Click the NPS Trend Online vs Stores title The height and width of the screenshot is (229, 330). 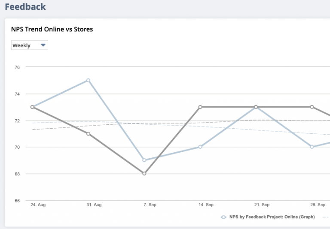[52, 30]
